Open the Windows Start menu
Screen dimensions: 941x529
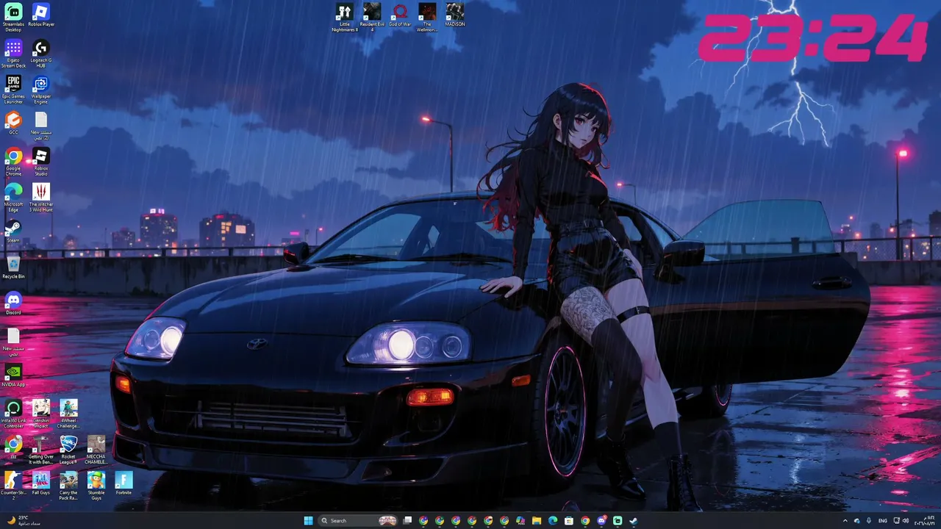[x=309, y=521]
